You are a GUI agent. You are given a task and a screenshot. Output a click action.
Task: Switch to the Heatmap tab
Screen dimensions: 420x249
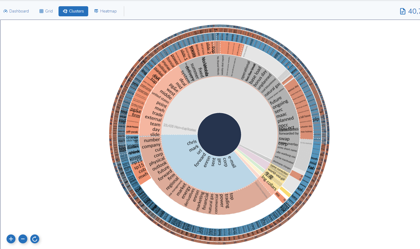[108, 11]
